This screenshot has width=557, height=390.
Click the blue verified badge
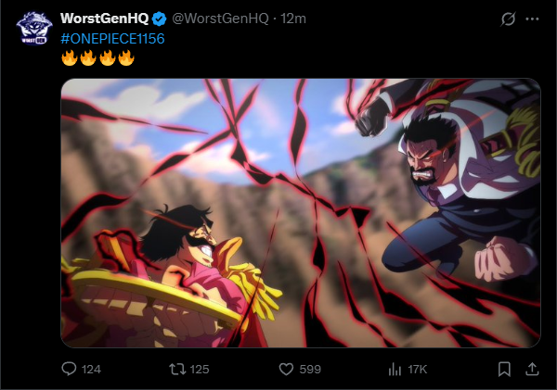pyautogui.click(x=159, y=19)
